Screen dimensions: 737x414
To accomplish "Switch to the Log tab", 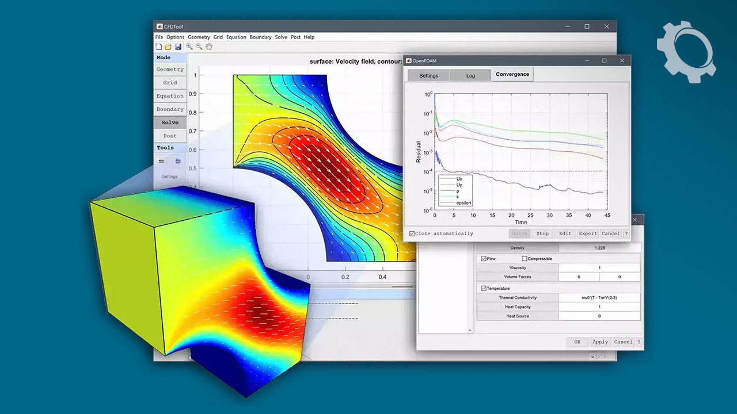I will coord(470,75).
